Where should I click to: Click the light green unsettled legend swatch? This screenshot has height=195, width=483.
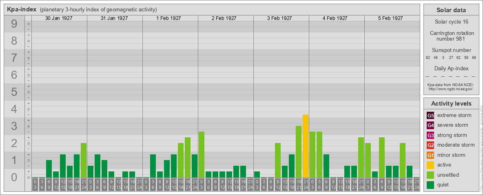(x=430, y=175)
